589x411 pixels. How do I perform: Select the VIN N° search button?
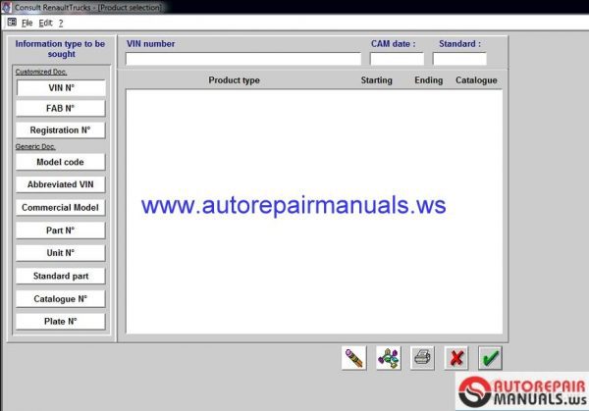[61, 88]
